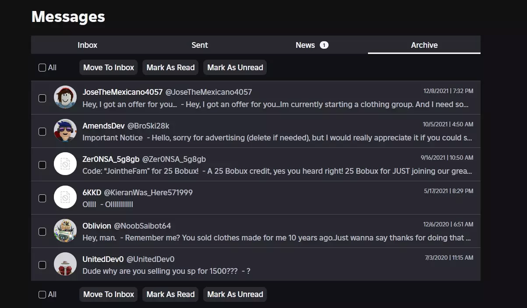This screenshot has width=527, height=308.
Task: Tick the bottom All checkbox
Action: pyautogui.click(x=42, y=294)
